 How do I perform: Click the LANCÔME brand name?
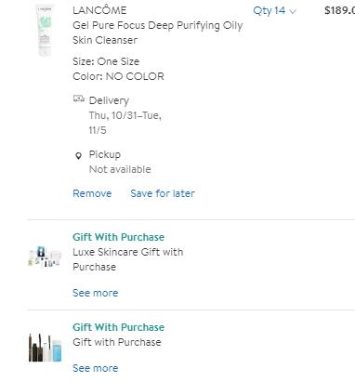pyautogui.click(x=99, y=10)
